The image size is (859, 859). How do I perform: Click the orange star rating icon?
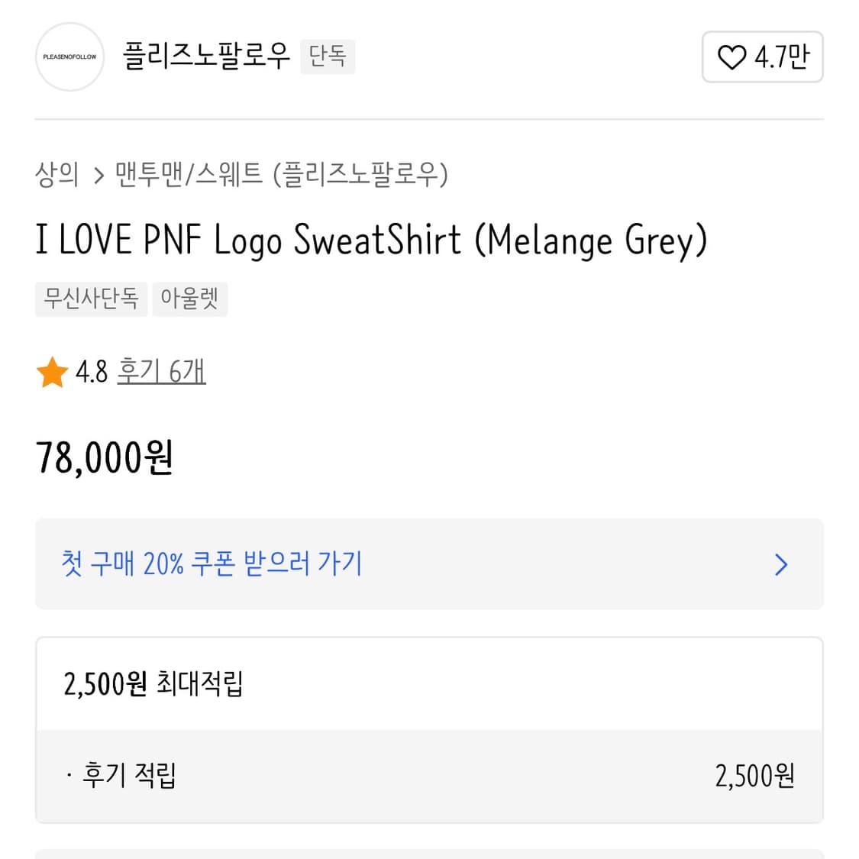(52, 373)
